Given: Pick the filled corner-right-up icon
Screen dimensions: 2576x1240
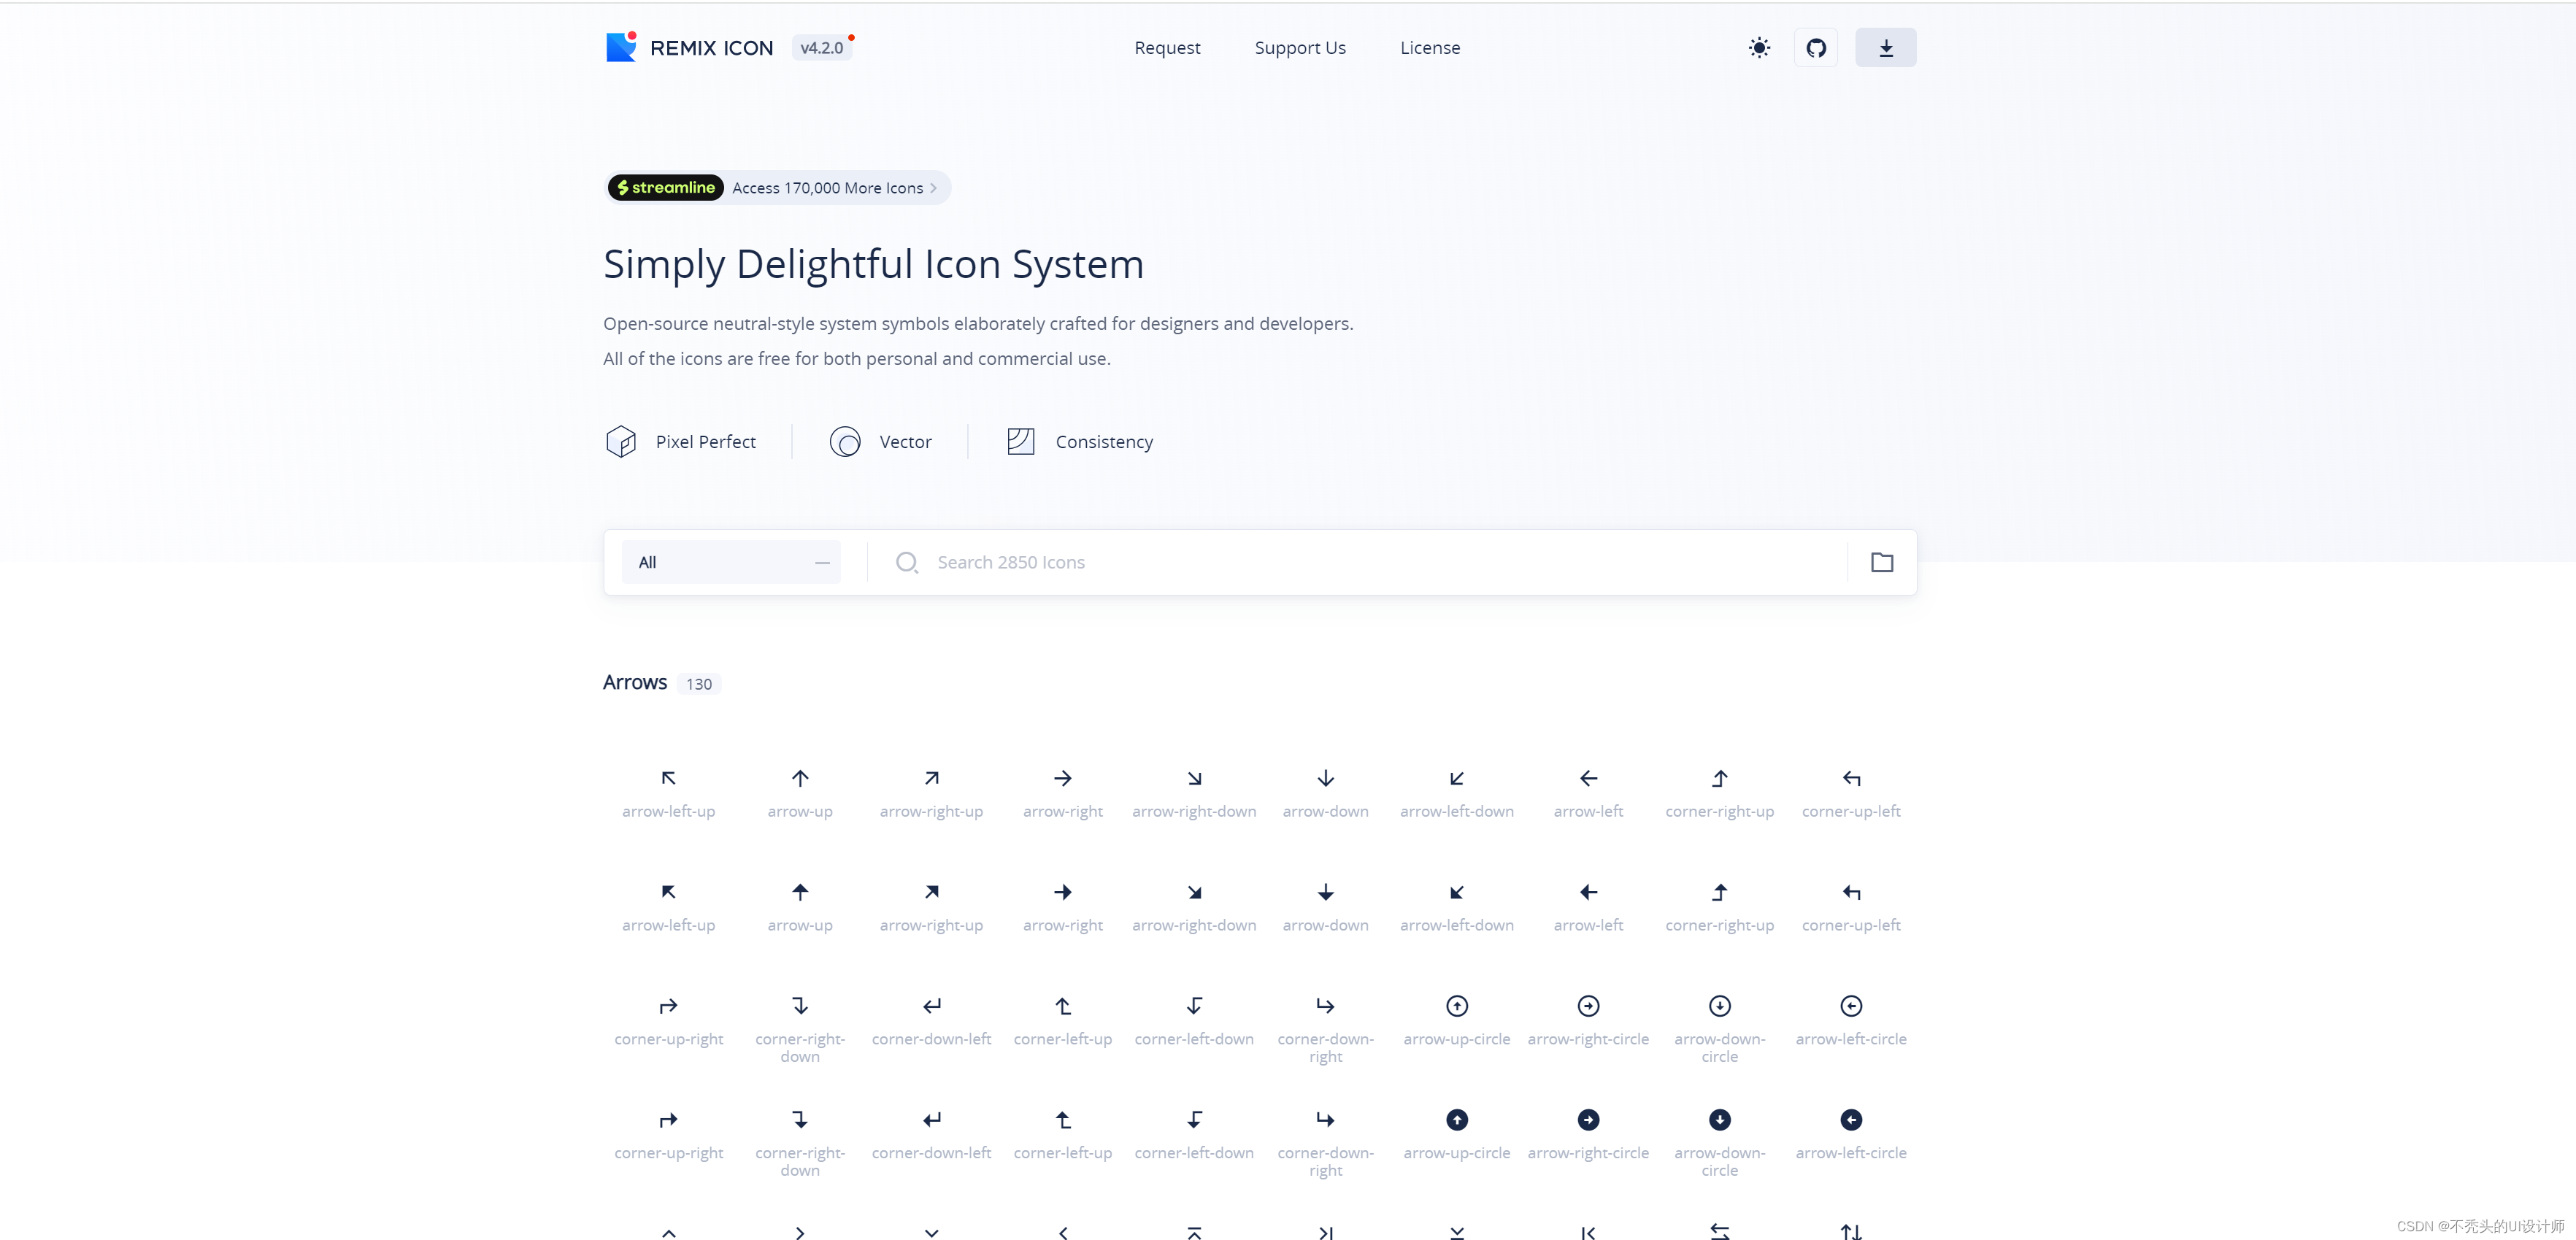Looking at the screenshot, I should pos(1719,892).
